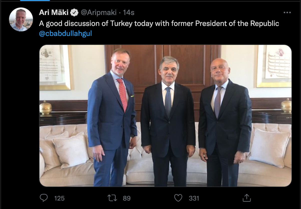Click the 125 replies count
301x209 pixels.
59,198
